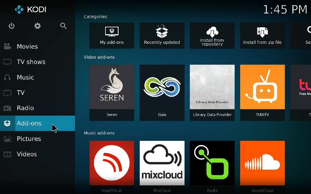The image size is (311, 194).
Task: Open the SoundCloud music add-on
Action: [x=262, y=167]
